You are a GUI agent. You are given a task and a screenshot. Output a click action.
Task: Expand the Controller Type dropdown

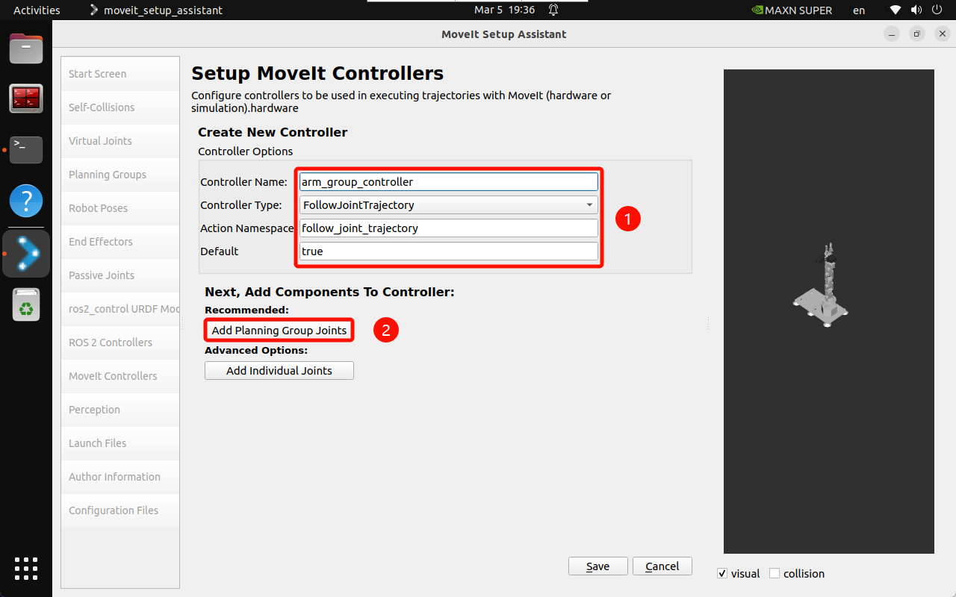(x=449, y=204)
